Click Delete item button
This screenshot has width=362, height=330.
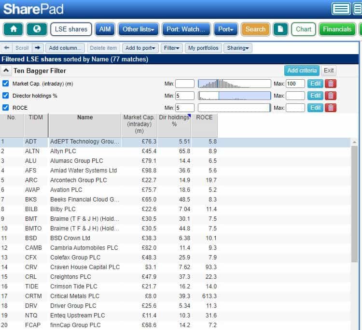pos(103,48)
